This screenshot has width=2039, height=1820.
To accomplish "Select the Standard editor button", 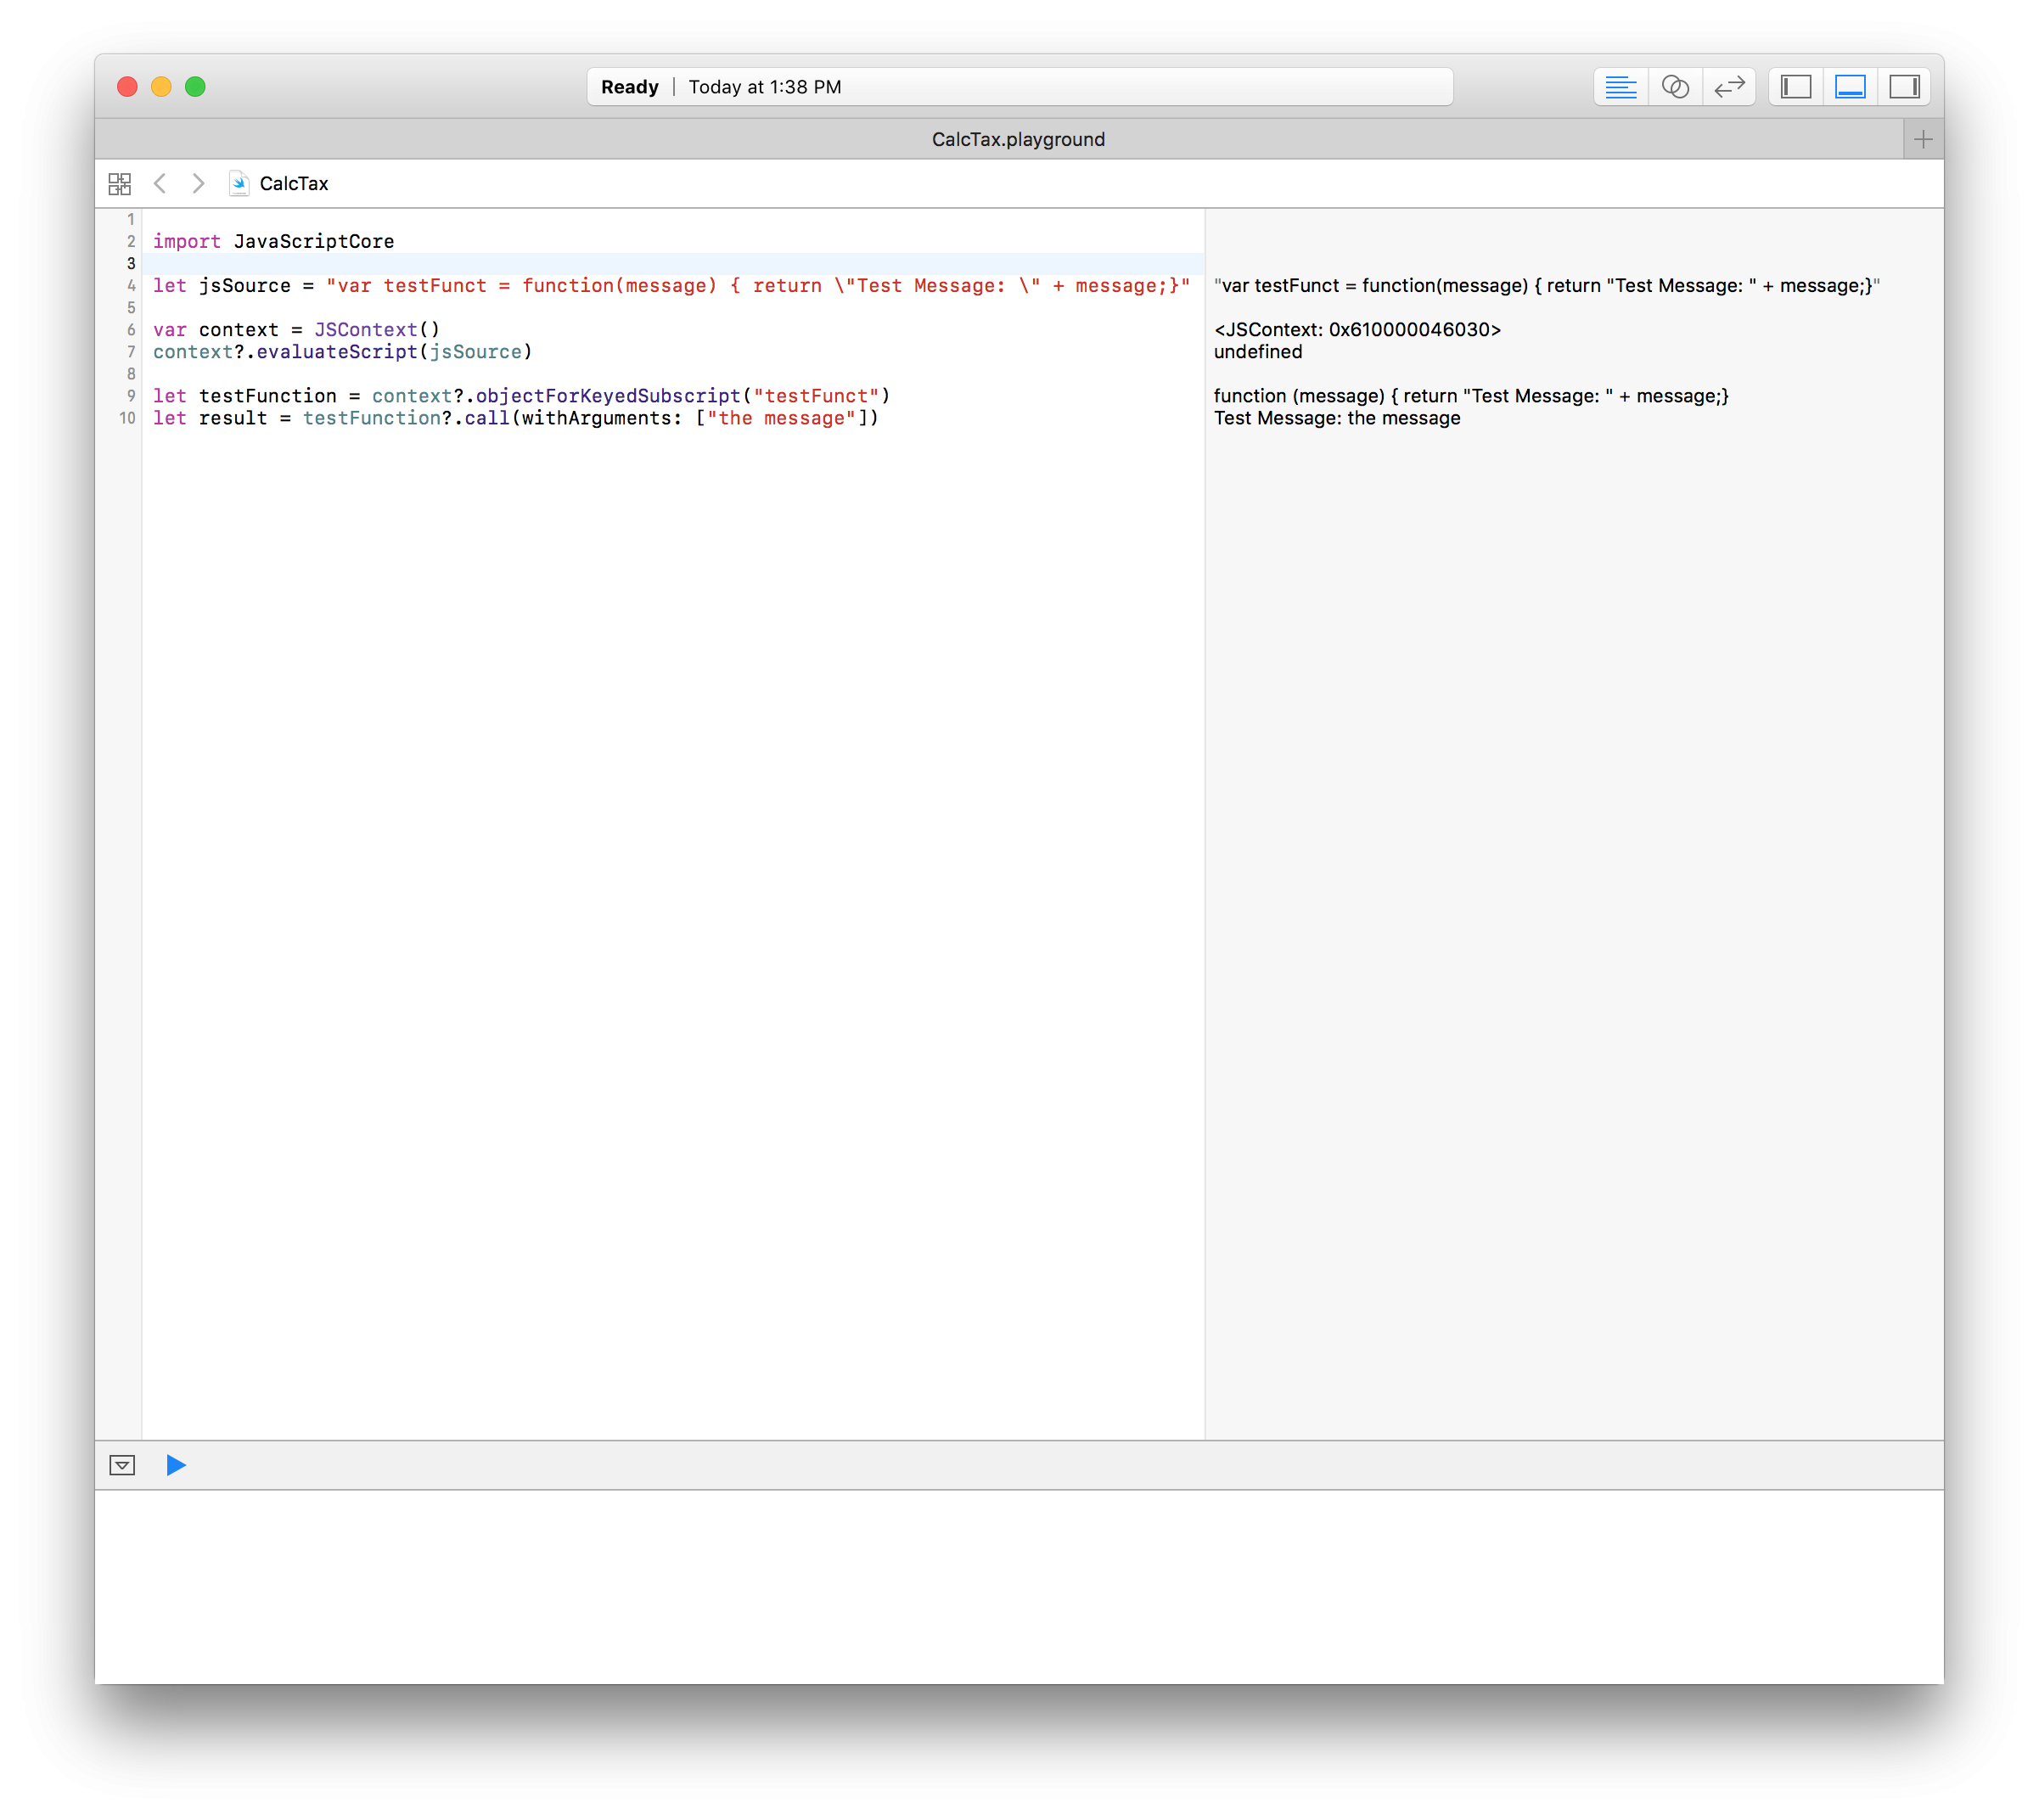I will point(1620,87).
